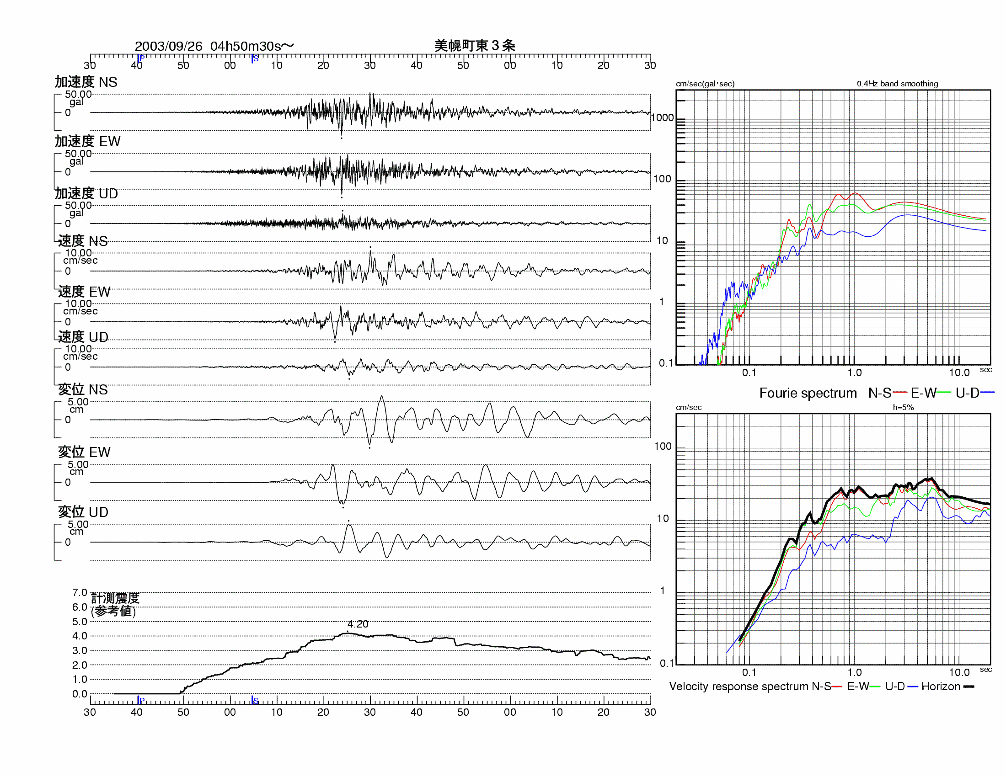Click the station name 美幌町東3条

475,46
